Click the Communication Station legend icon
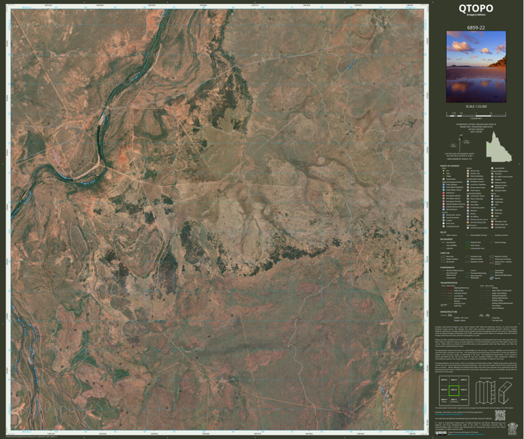Screen dimensions: 524x439 click(x=468, y=227)
